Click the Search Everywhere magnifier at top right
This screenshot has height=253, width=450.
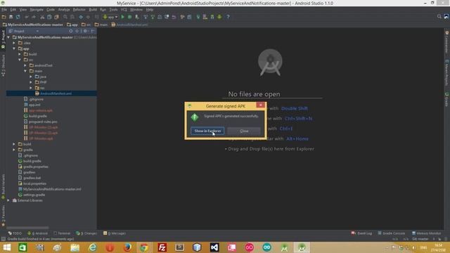[x=439, y=17]
